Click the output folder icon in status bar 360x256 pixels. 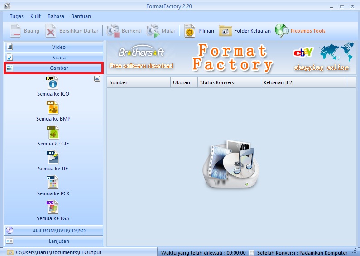click(10, 252)
